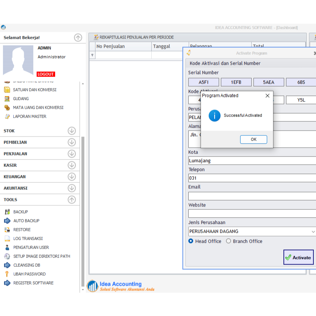Click the Activate Program window icon
This screenshot has width=316, height=316.
pyautogui.click(x=189, y=53)
